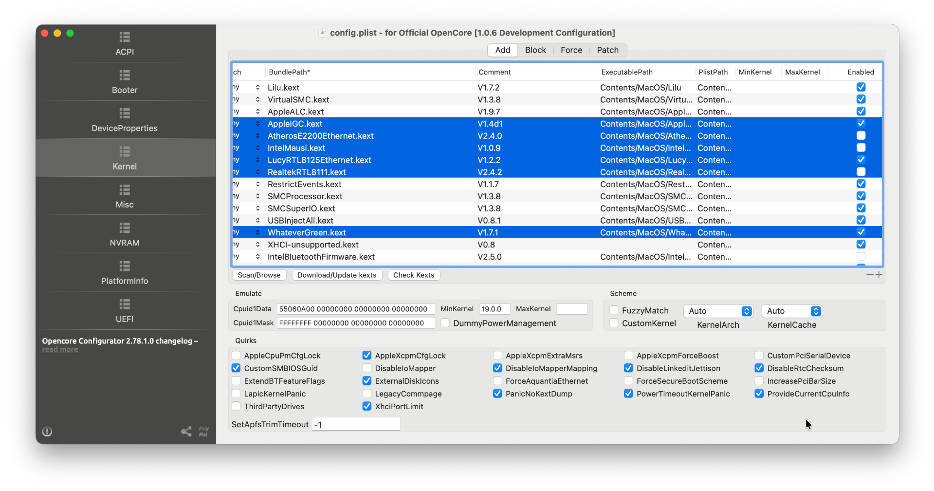Click the Enabled column header
Screen dimensions: 934x491
[861, 72]
